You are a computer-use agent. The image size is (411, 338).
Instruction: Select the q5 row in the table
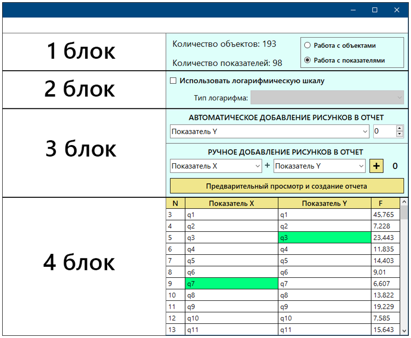[x=230, y=260]
